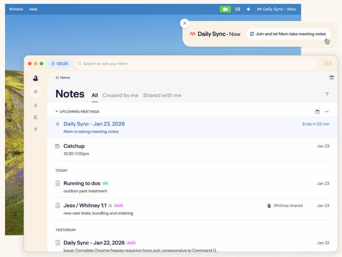
Task: Click the sparkle star menu bar icon
Action: point(248,9)
